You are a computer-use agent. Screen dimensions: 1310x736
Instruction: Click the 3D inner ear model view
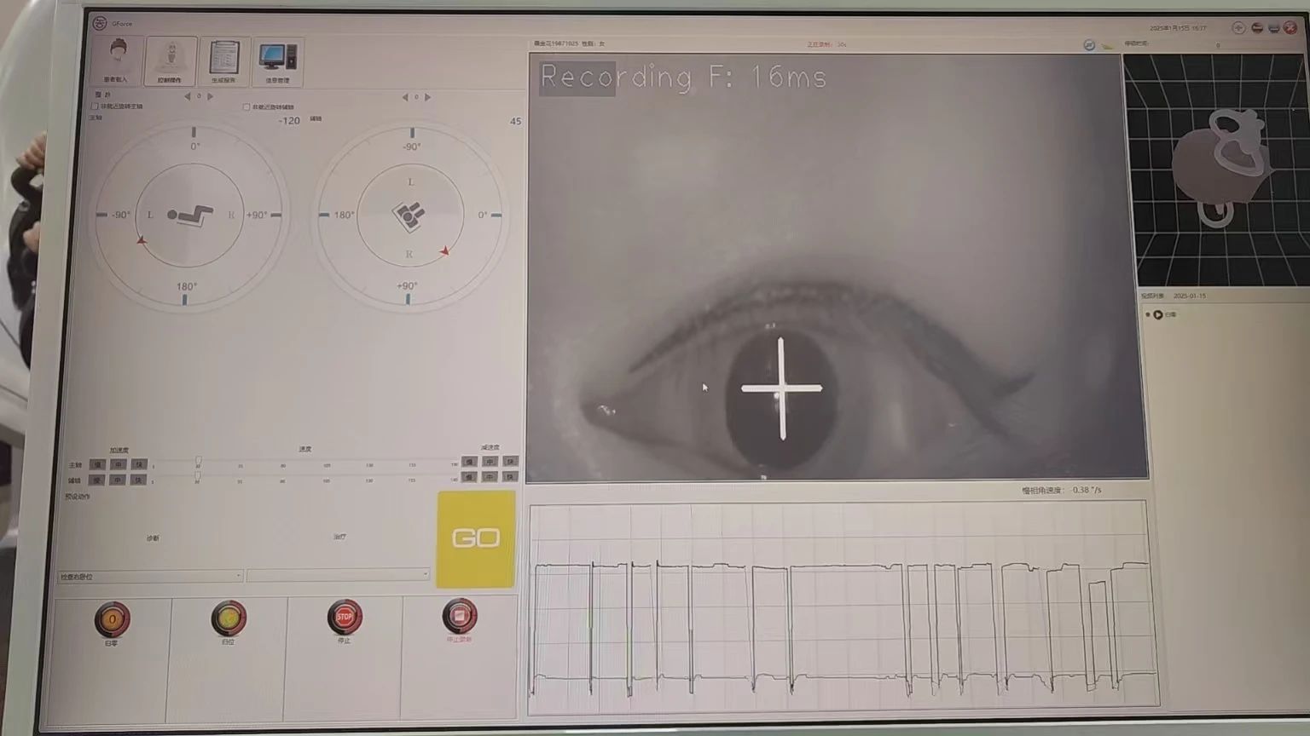pos(1215,170)
